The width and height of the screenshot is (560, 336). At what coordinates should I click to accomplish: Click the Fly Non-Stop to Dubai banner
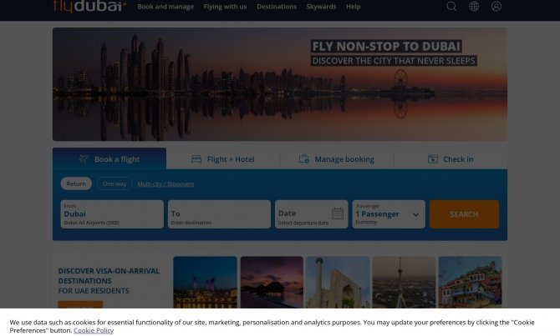coord(280,84)
